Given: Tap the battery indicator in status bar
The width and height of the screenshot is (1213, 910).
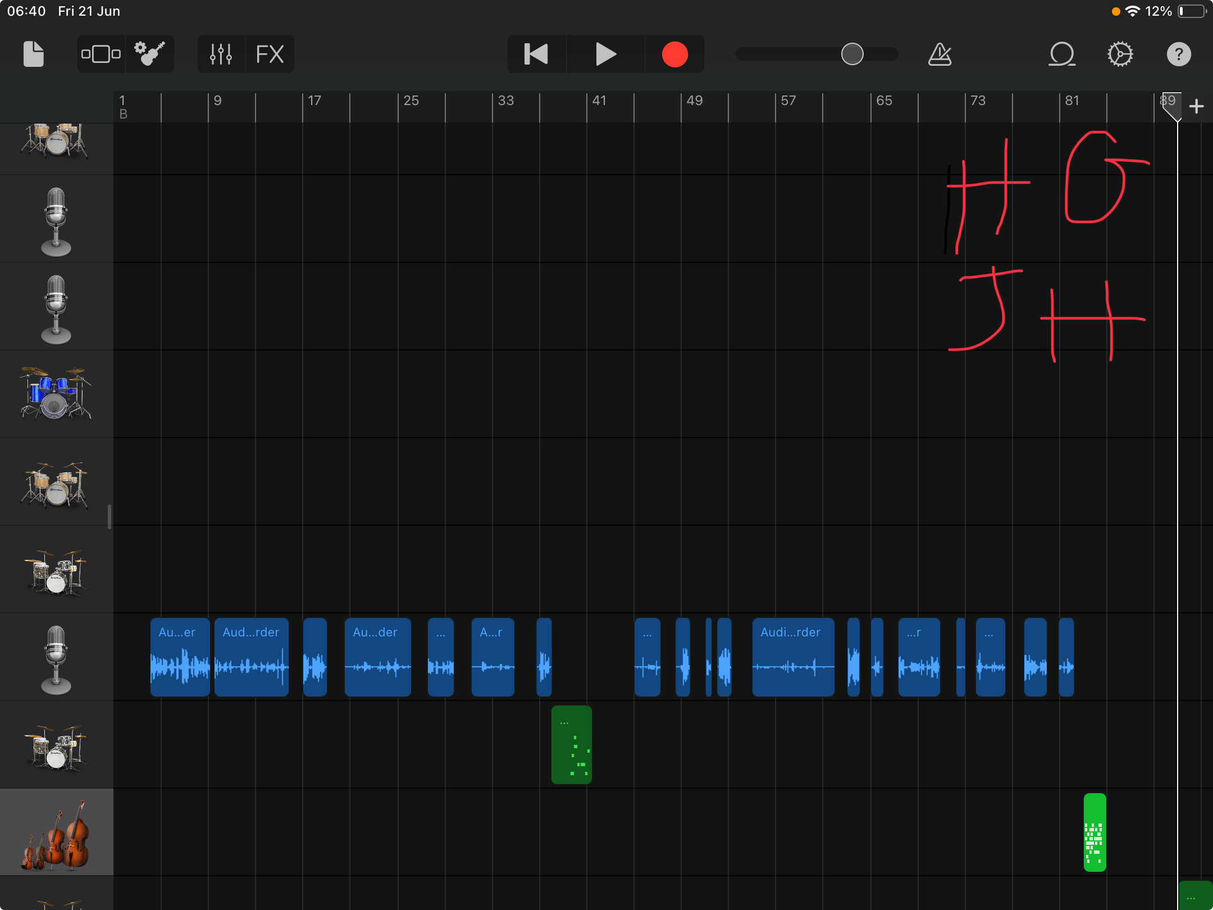Looking at the screenshot, I should click(x=1192, y=11).
